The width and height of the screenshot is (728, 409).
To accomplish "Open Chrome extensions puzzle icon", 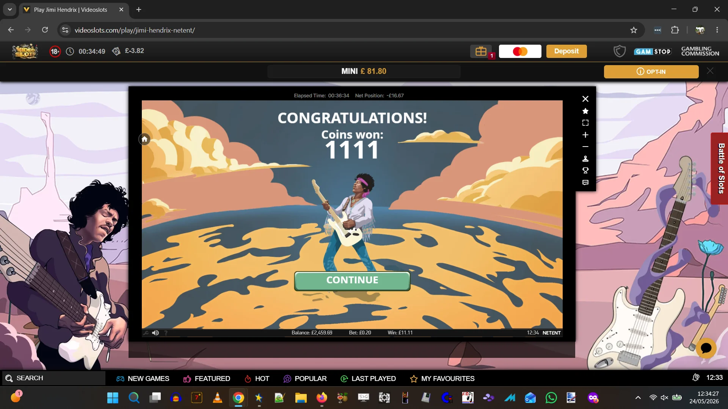I will coord(675,30).
